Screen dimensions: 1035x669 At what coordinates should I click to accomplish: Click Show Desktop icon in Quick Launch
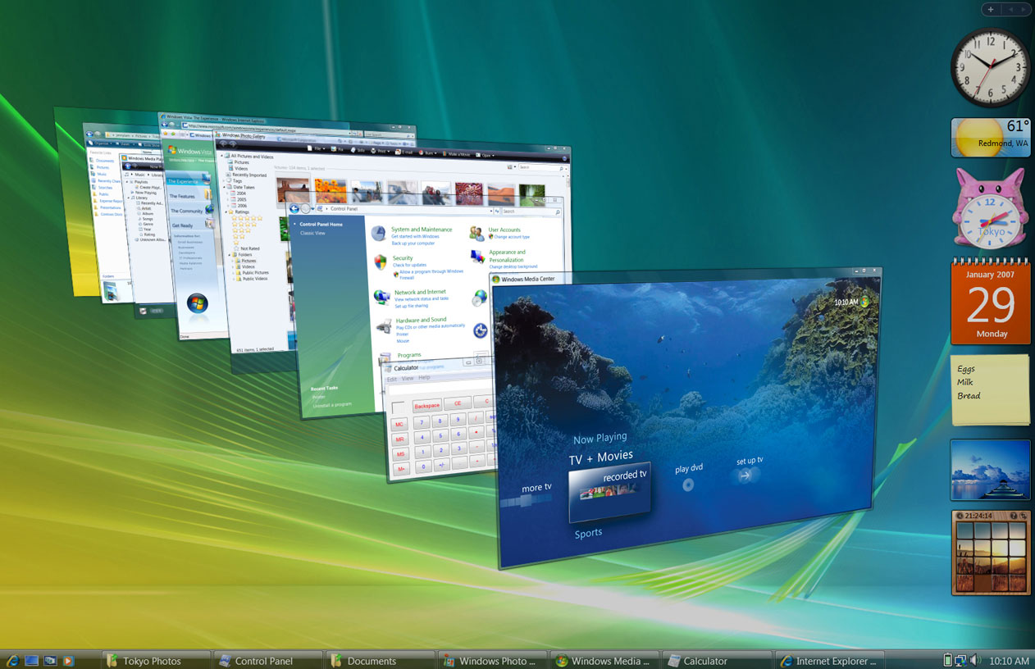pos(32,661)
